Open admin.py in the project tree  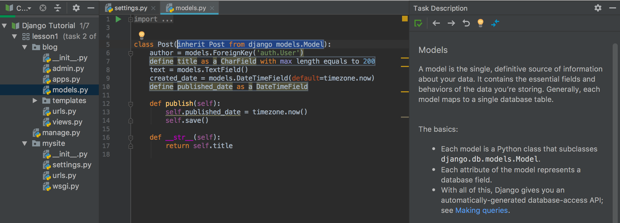pyautogui.click(x=64, y=69)
